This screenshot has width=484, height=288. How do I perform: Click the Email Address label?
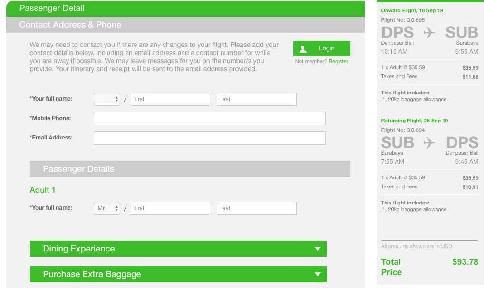pyautogui.click(x=51, y=138)
